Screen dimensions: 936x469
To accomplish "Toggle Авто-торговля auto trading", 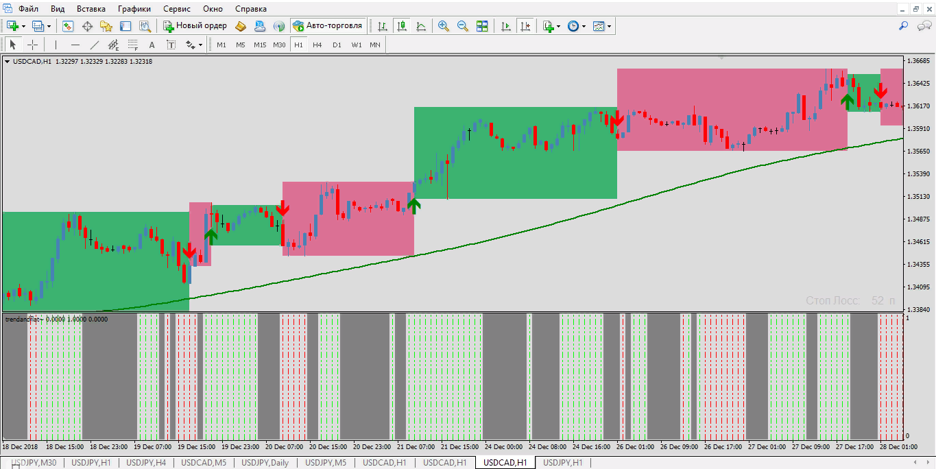I will pyautogui.click(x=328, y=26).
